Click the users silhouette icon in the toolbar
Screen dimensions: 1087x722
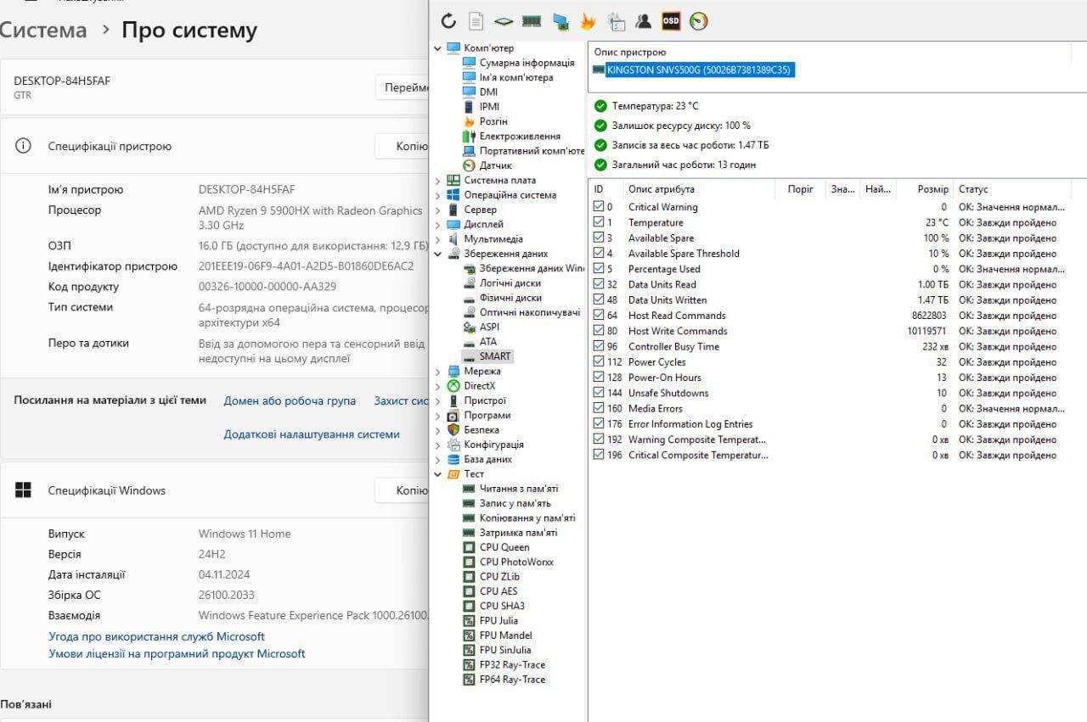pyautogui.click(x=643, y=21)
